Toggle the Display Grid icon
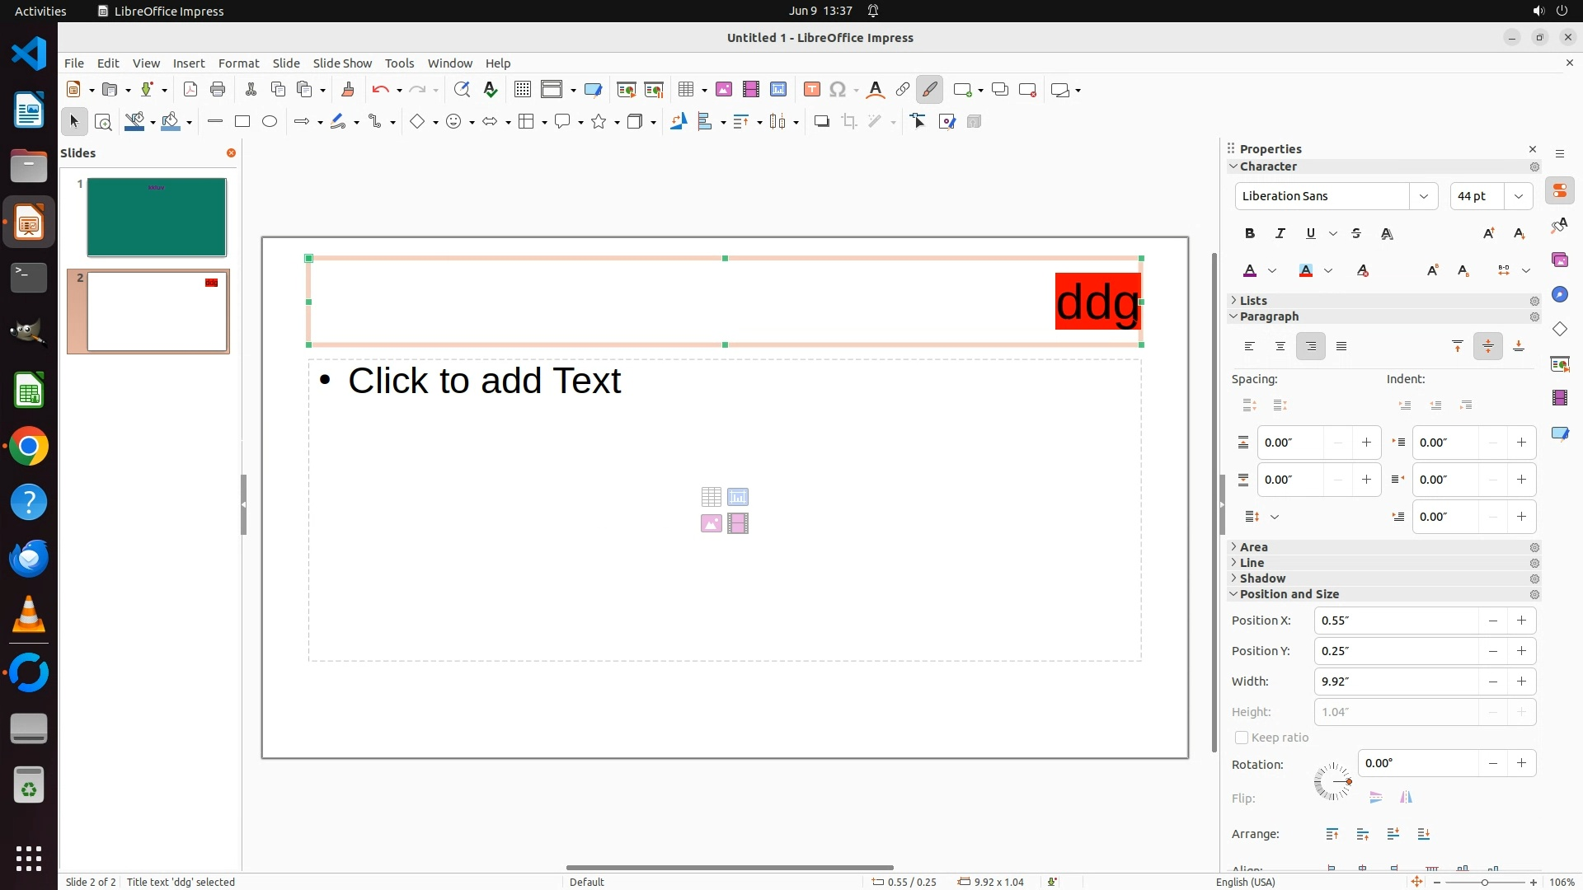Image resolution: width=1583 pixels, height=890 pixels. 522,90
